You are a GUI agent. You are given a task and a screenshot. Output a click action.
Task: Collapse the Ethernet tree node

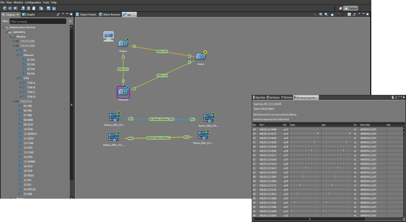[x=17, y=55]
